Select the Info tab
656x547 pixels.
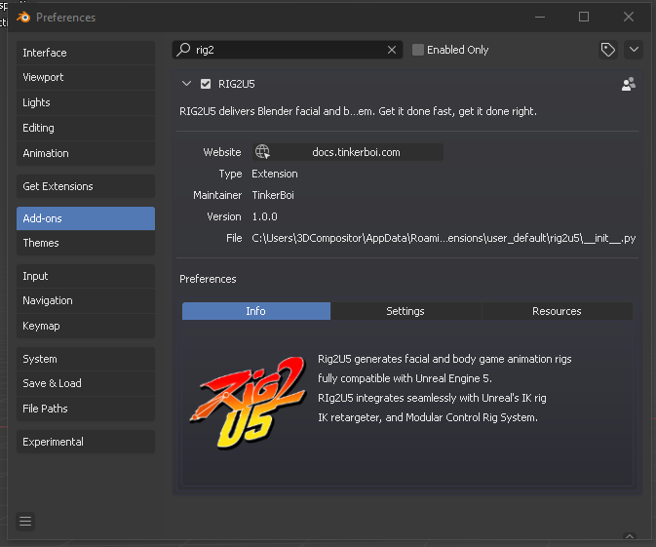[255, 311]
